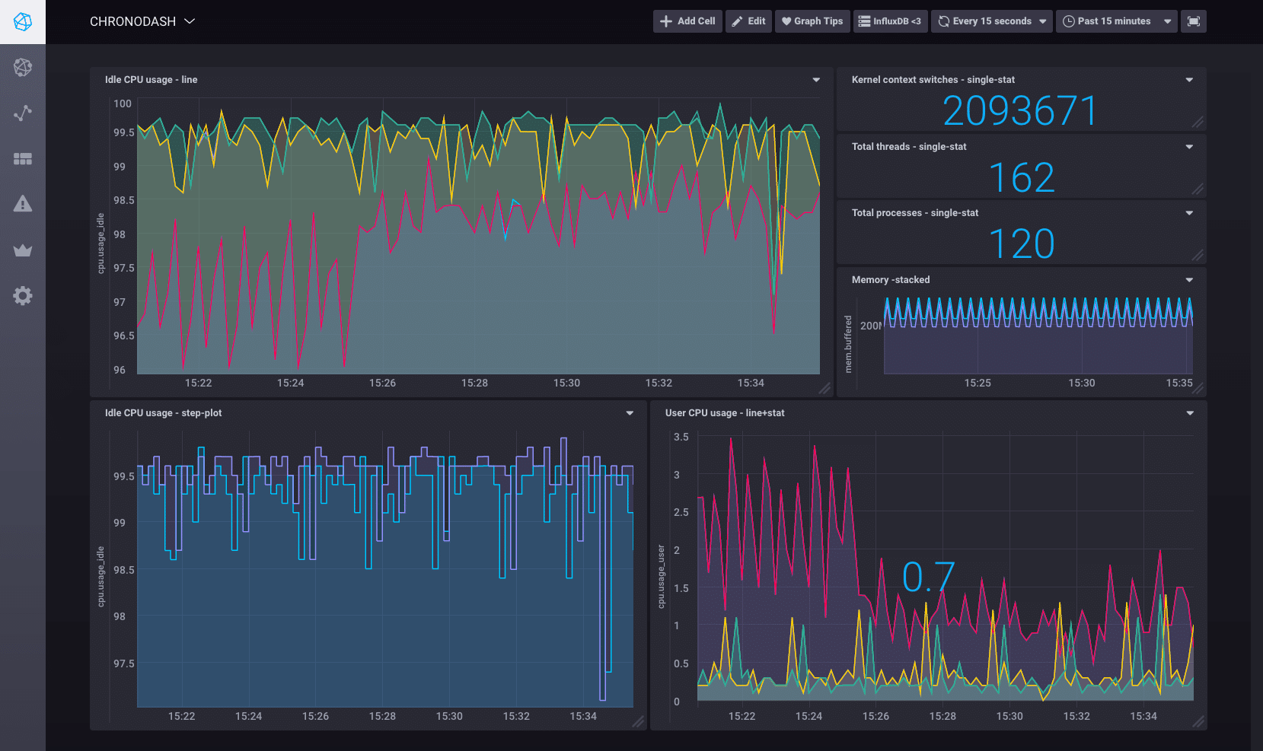Toggle the Graph Tips button

[x=812, y=21]
